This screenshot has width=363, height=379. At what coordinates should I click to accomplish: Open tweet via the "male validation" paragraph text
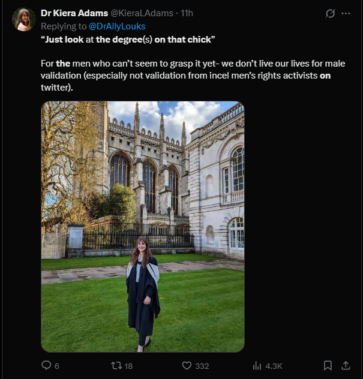180,76
